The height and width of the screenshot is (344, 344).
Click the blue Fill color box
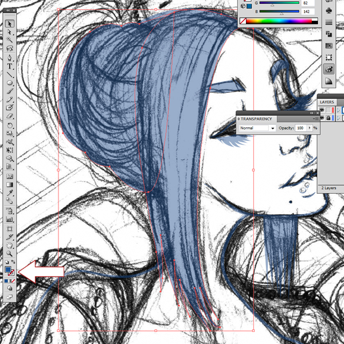click(x=7, y=269)
